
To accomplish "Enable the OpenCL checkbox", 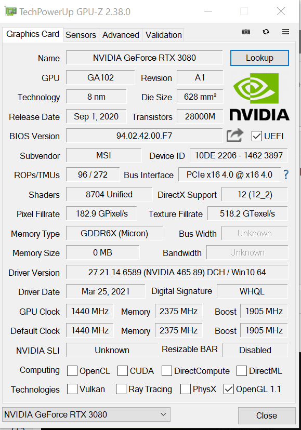I will 72,371.
